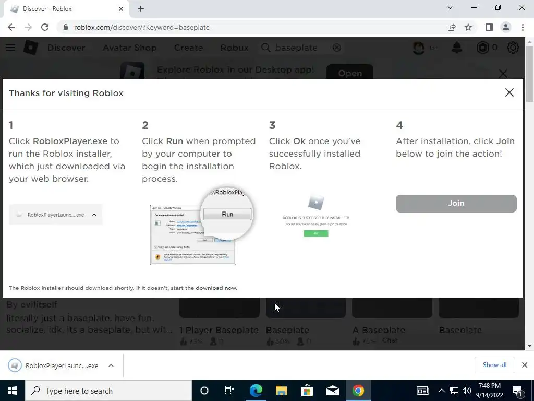Click the Roblox search magnifier icon

click(x=265, y=48)
